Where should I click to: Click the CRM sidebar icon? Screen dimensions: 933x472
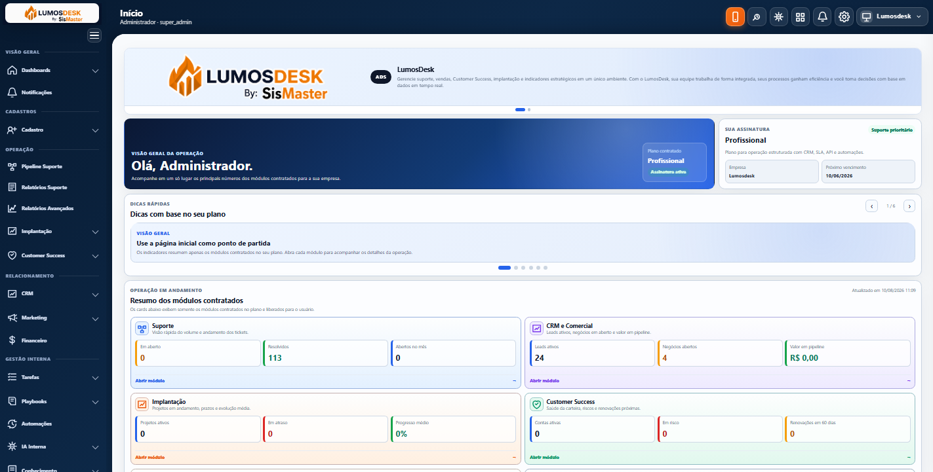(x=12, y=293)
